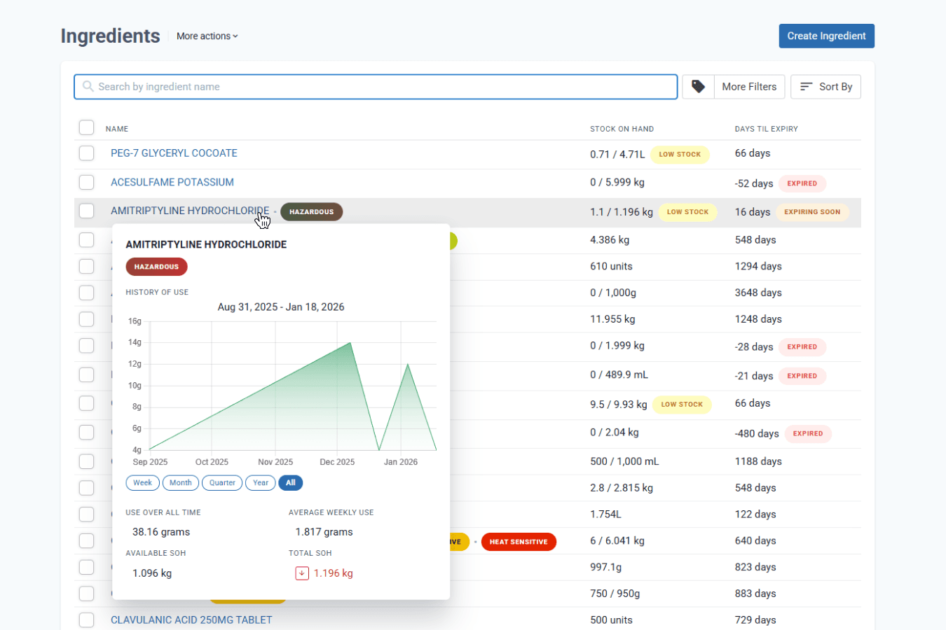The image size is (946, 630).
Task: Check the checkbox for the 997.1g row
Action: point(86,567)
